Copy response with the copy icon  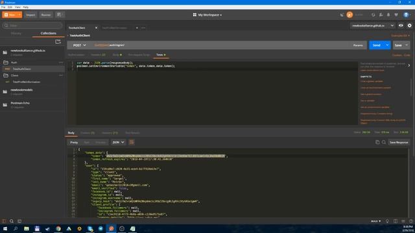[x=377, y=142]
